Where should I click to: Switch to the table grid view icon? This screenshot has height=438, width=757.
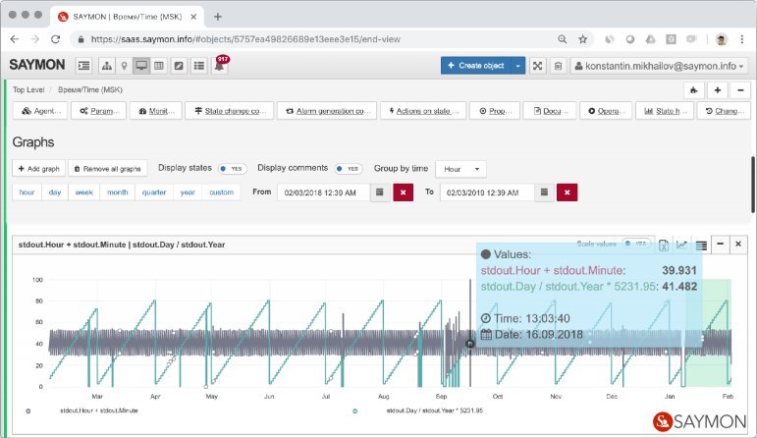point(159,66)
